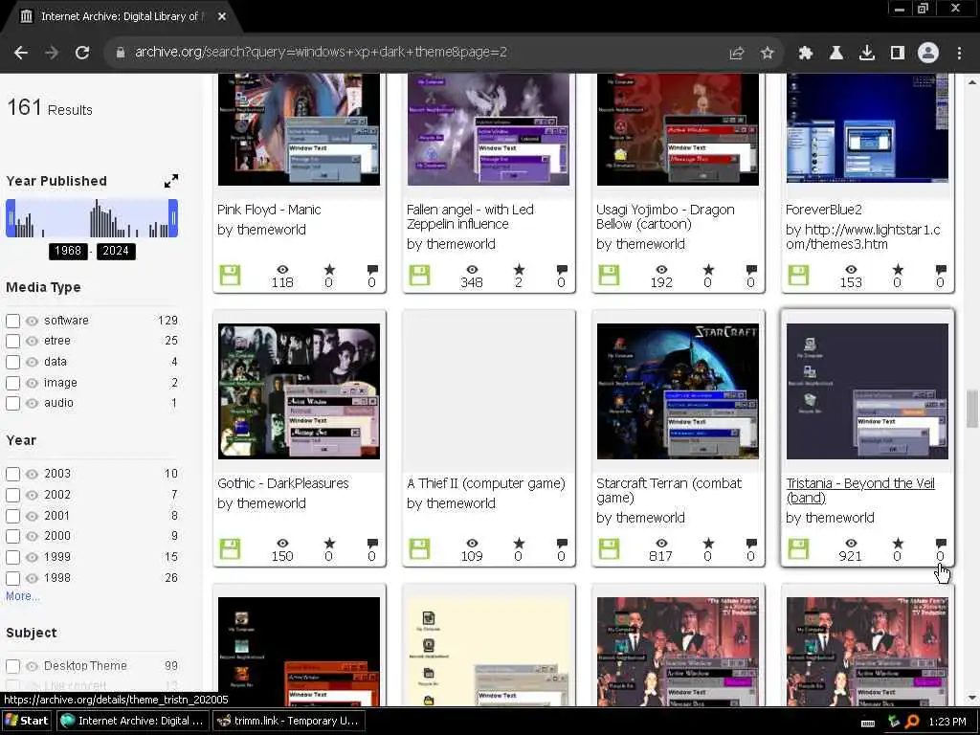Switch to trimm.link taskbar button
The height and width of the screenshot is (735, 980).
(x=288, y=721)
